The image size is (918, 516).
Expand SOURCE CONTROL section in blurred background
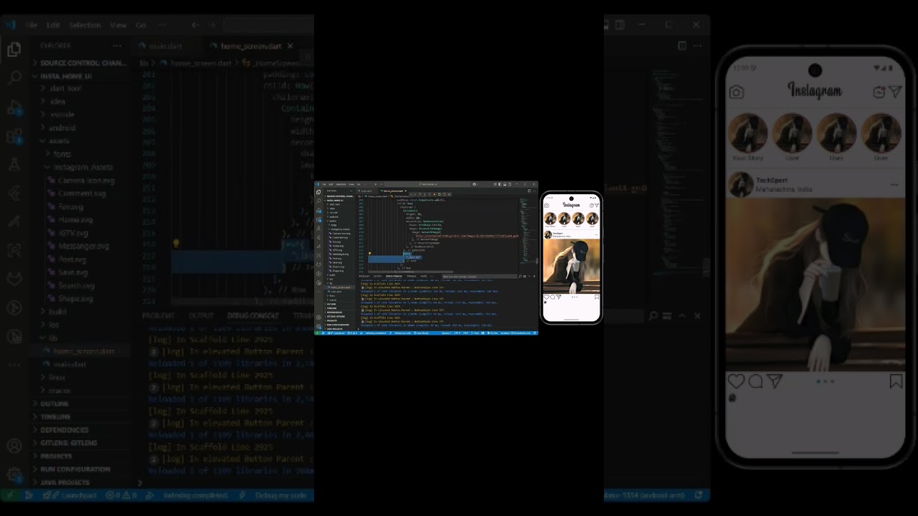coord(80,63)
